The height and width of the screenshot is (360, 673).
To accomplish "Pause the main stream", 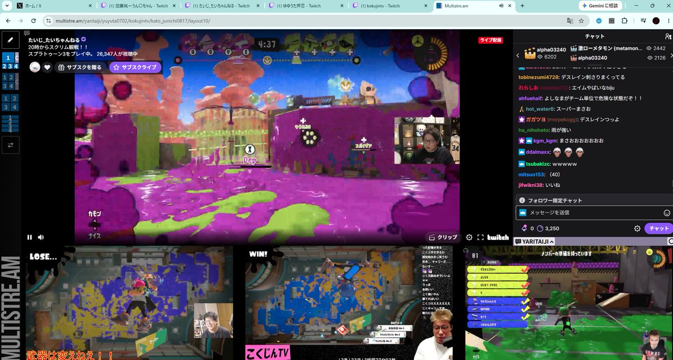I will (x=30, y=237).
